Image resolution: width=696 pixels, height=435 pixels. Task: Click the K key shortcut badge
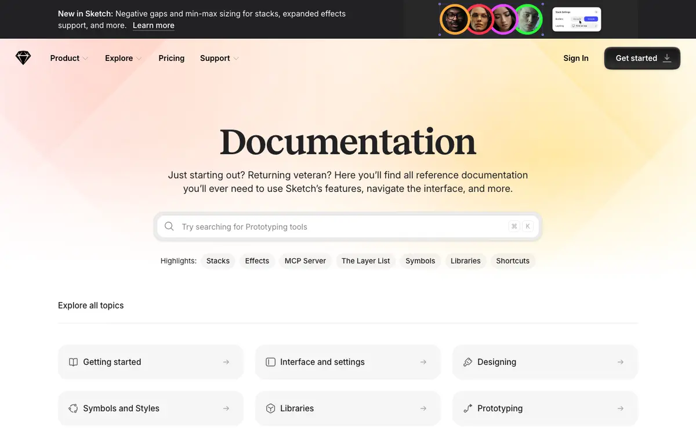528,226
